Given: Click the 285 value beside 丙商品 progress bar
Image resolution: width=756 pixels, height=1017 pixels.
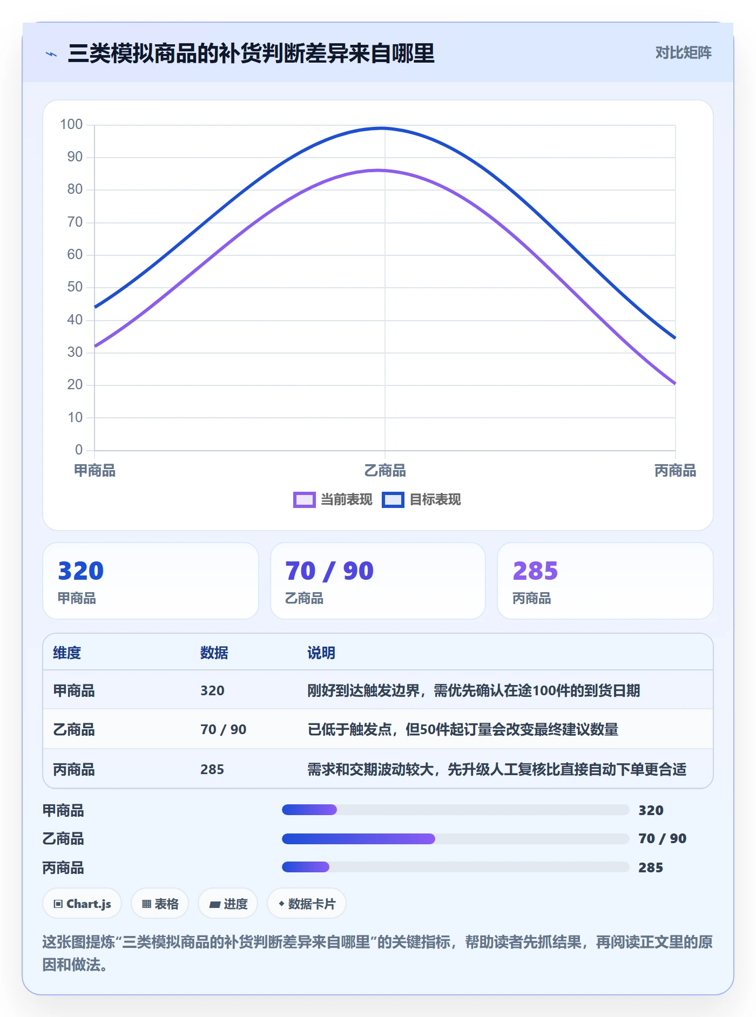Looking at the screenshot, I should (651, 867).
